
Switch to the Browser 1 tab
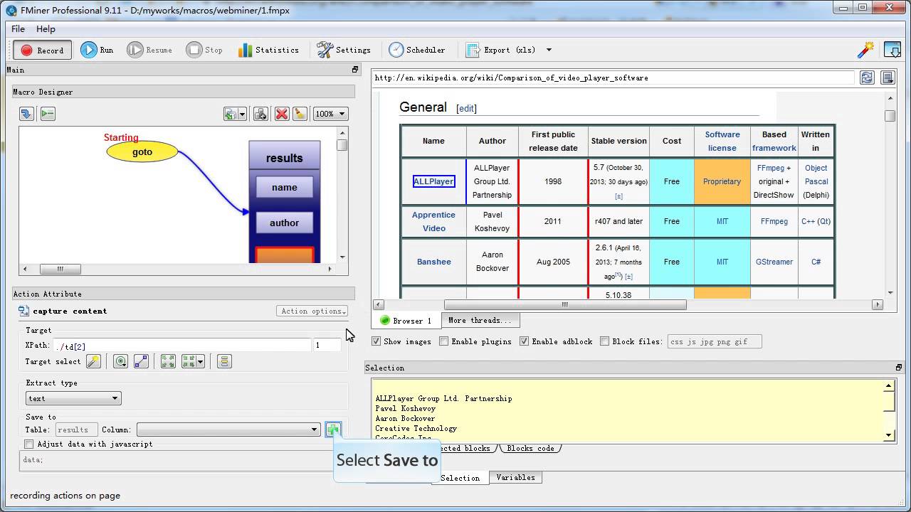click(x=406, y=320)
